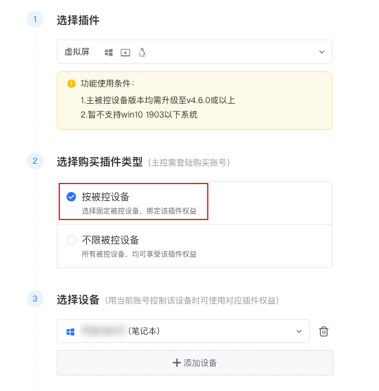Choose 不限被控设备 option row description
379x391 pixels.
click(139, 254)
